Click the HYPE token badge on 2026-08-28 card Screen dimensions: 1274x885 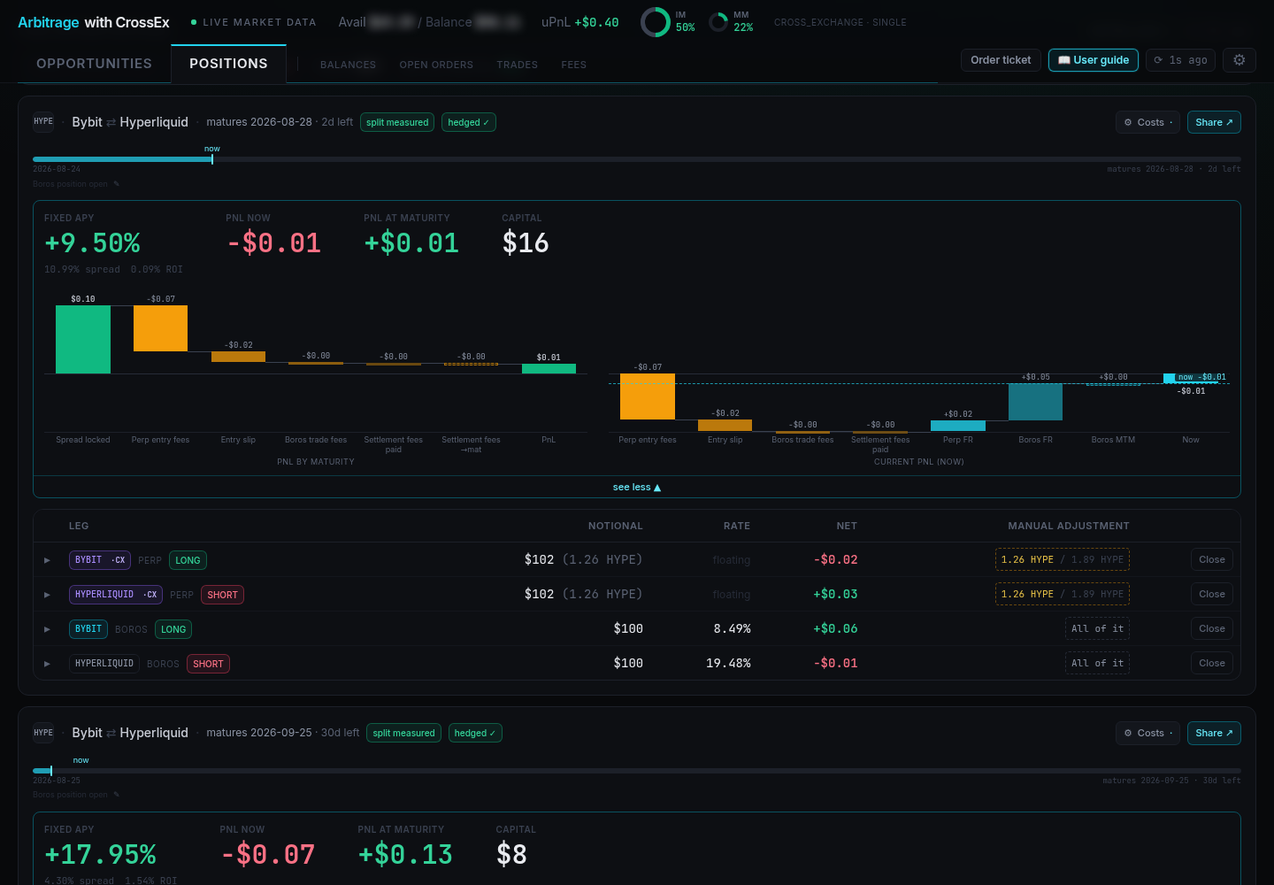pos(43,122)
